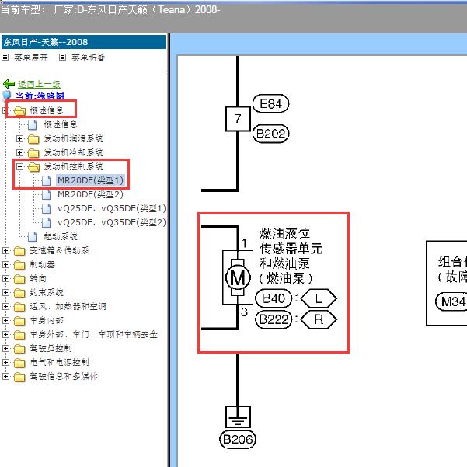Image resolution: width=467 pixels, height=467 pixels.
Task: Click the connector box numbered 7
Action: 238,119
